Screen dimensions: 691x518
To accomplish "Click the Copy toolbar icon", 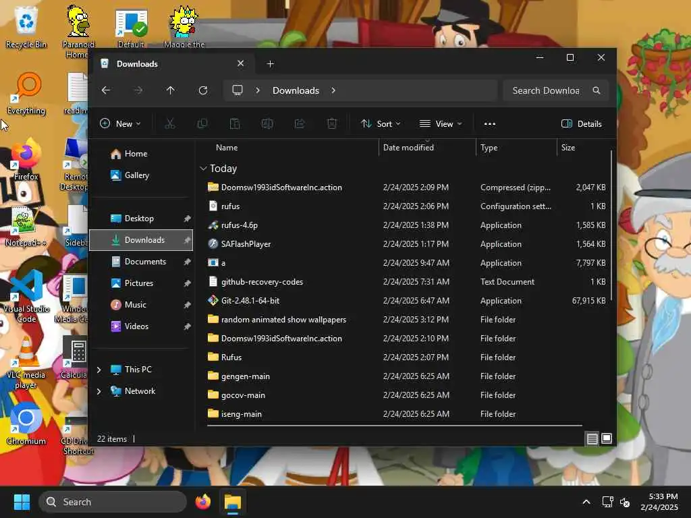I will pyautogui.click(x=202, y=124).
